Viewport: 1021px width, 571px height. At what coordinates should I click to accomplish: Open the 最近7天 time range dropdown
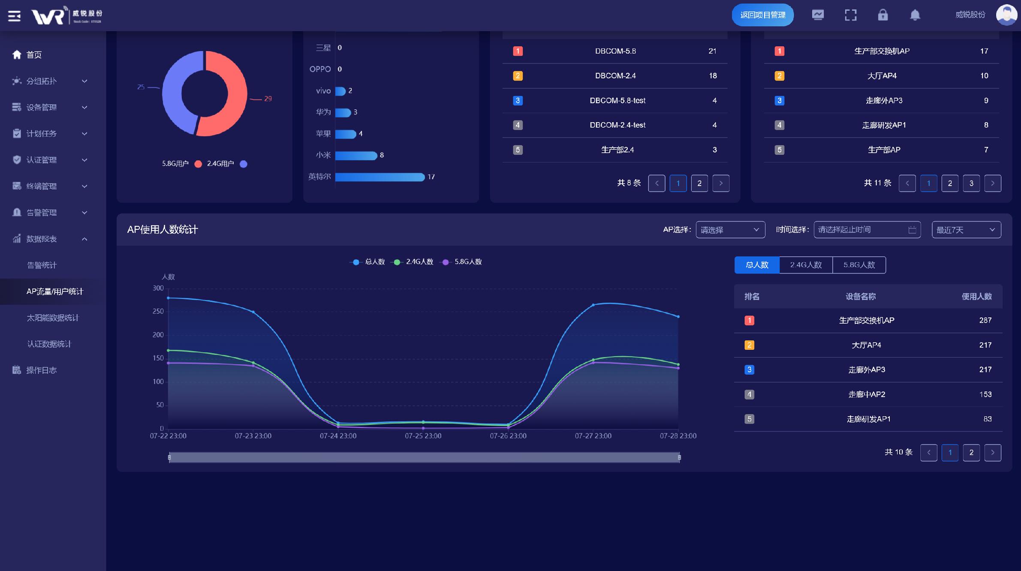(966, 230)
